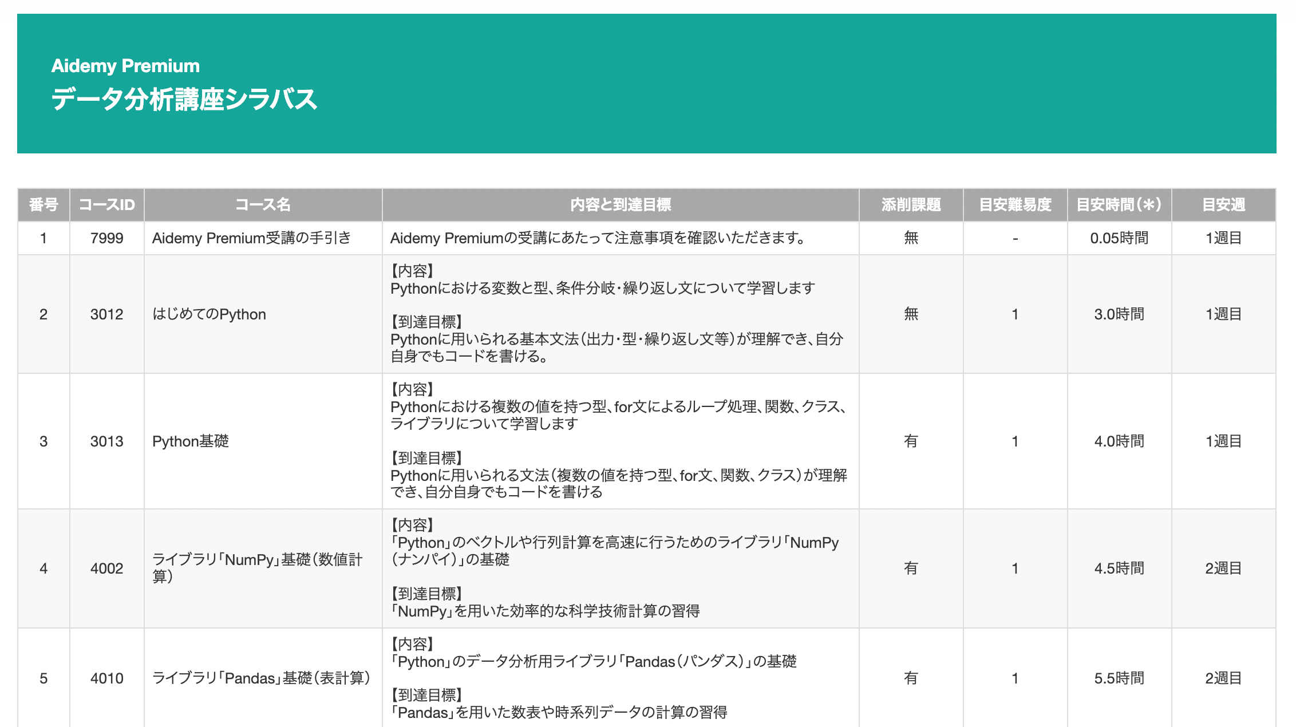1296x727 pixels.
Task: Click difficulty 1 in はじめてのPython row
Action: (1015, 314)
